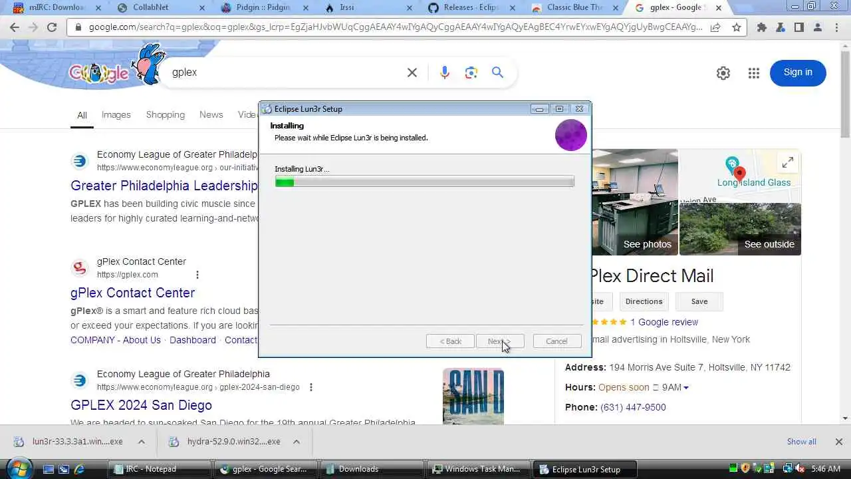Expand the map in the knowledge panel

pyautogui.click(x=788, y=162)
